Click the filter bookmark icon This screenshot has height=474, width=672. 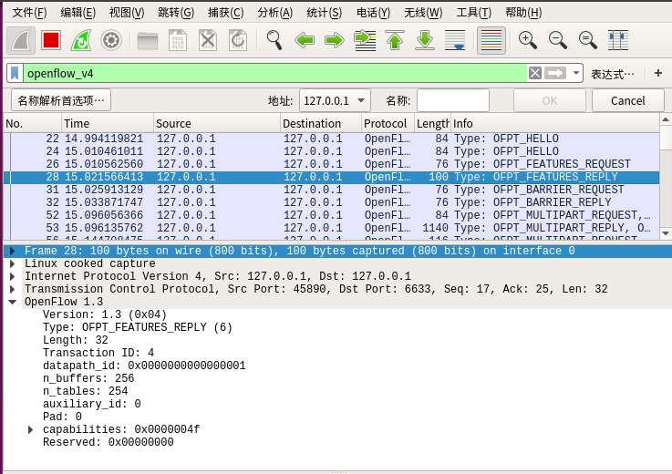coord(15,73)
